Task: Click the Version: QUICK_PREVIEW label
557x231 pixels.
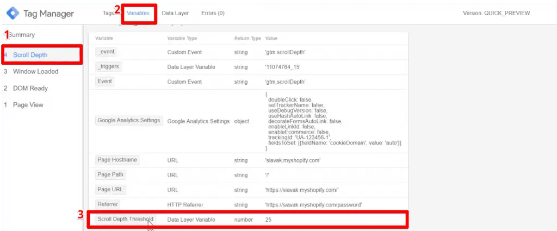Action: click(496, 13)
